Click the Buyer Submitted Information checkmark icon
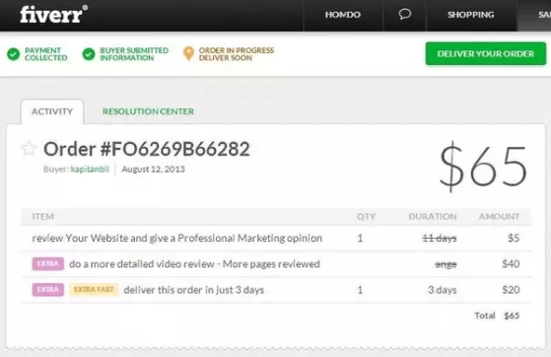Image resolution: width=551 pixels, height=357 pixels. coord(89,54)
